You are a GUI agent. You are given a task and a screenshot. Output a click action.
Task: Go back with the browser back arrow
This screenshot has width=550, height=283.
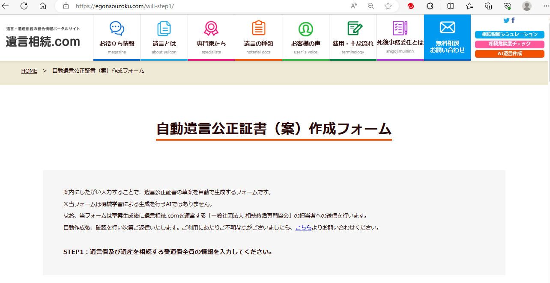[5, 6]
